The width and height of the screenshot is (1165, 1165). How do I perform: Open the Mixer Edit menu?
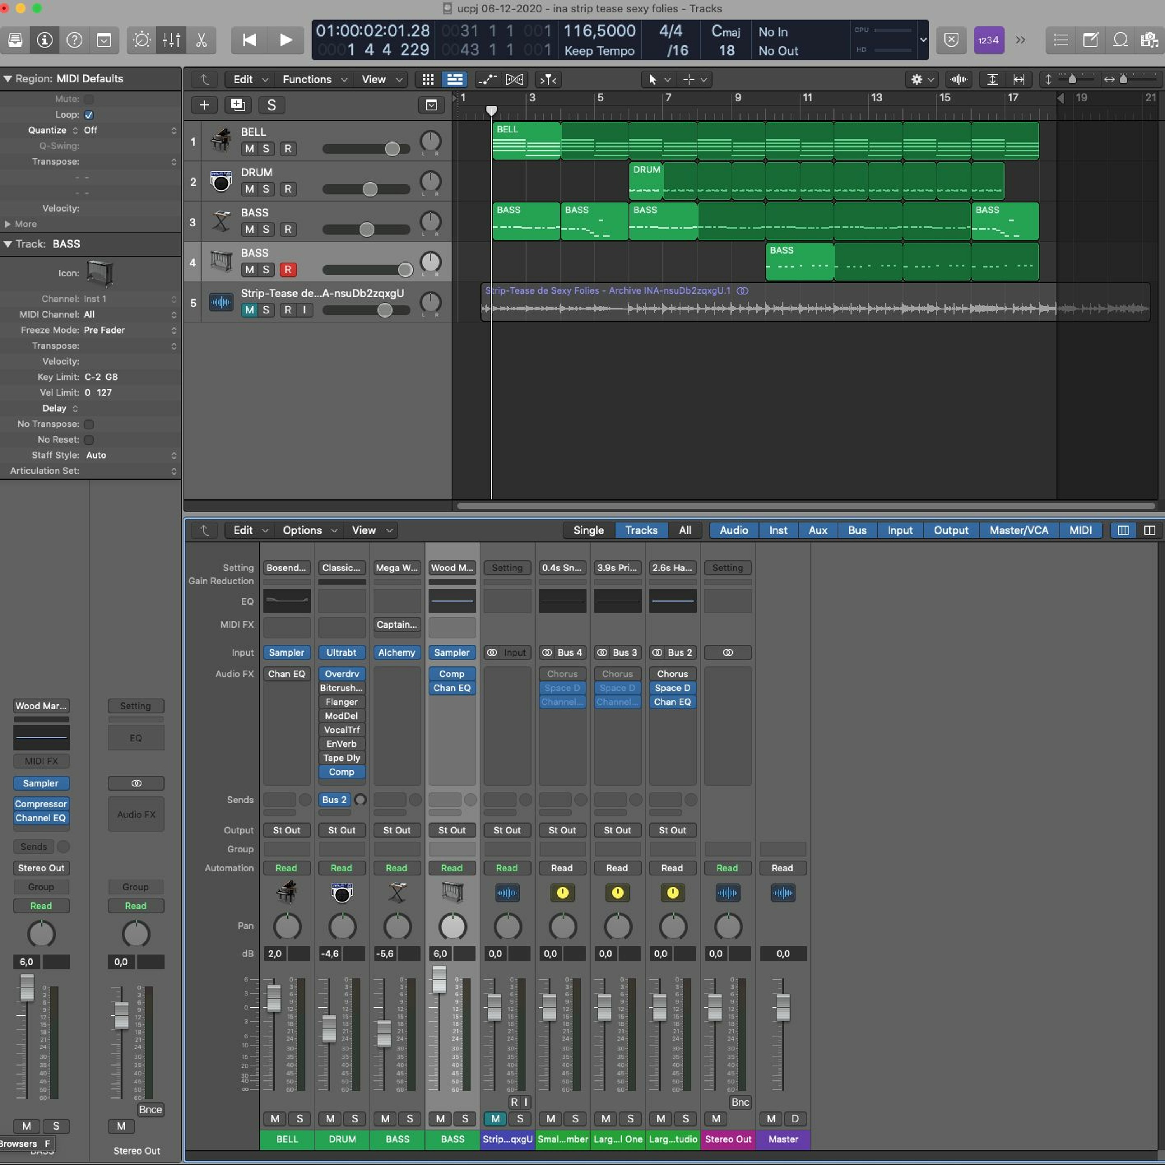(250, 530)
